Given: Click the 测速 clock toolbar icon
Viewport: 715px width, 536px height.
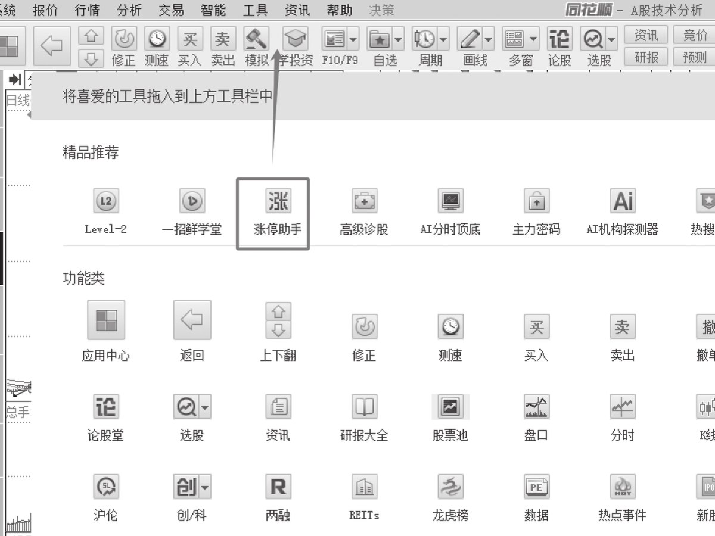Looking at the screenshot, I should pyautogui.click(x=157, y=39).
